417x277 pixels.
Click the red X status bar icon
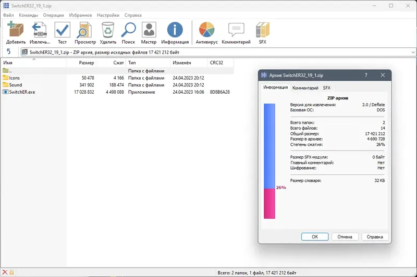coord(5,272)
